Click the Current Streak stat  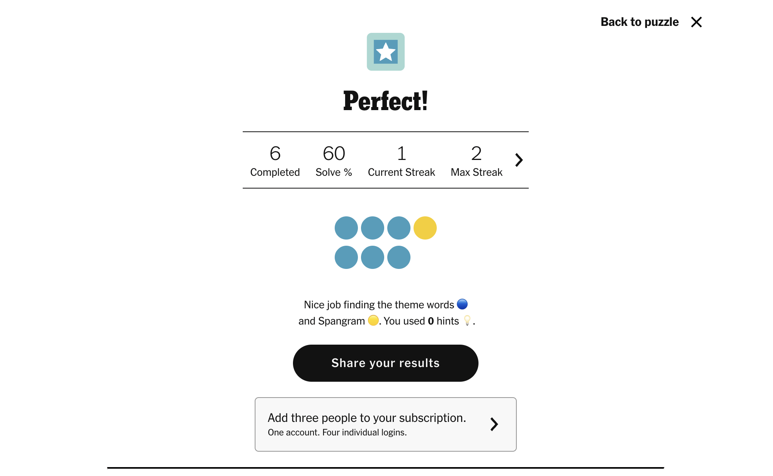click(x=401, y=160)
